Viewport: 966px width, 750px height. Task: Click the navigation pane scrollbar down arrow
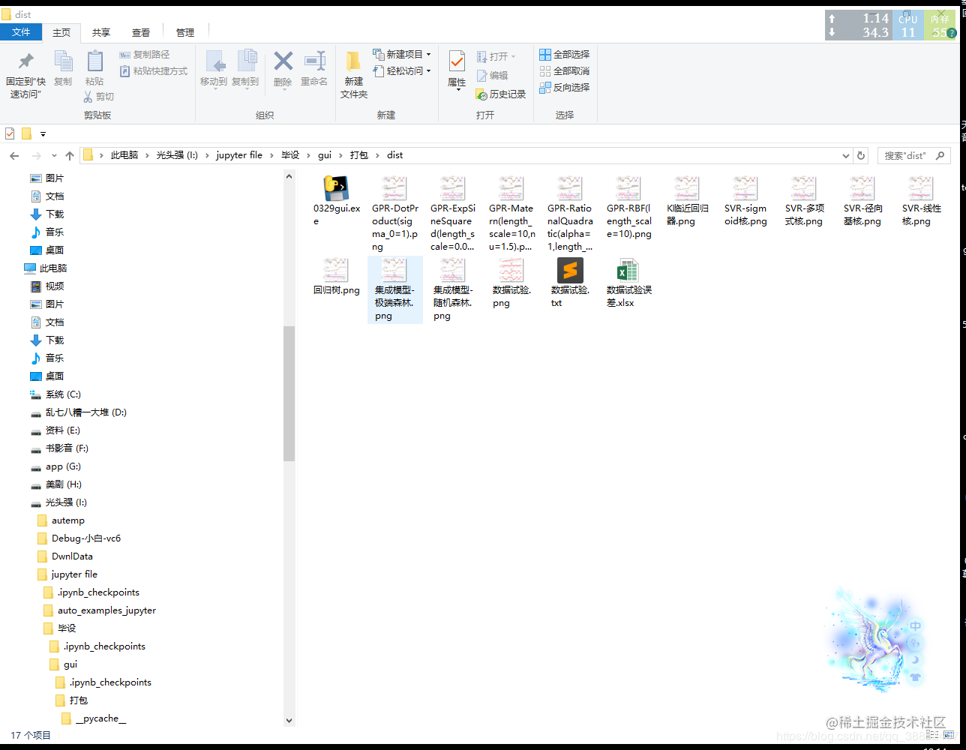coord(289,719)
